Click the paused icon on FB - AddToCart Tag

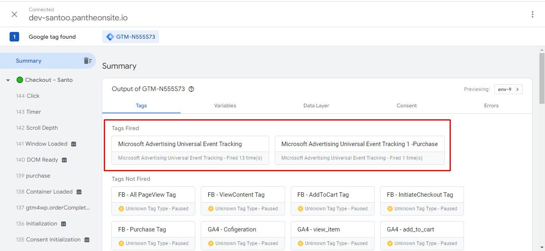click(x=300, y=209)
